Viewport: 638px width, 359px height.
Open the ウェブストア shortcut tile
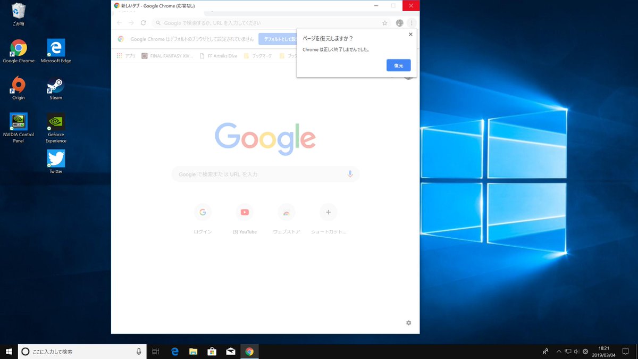tap(287, 219)
